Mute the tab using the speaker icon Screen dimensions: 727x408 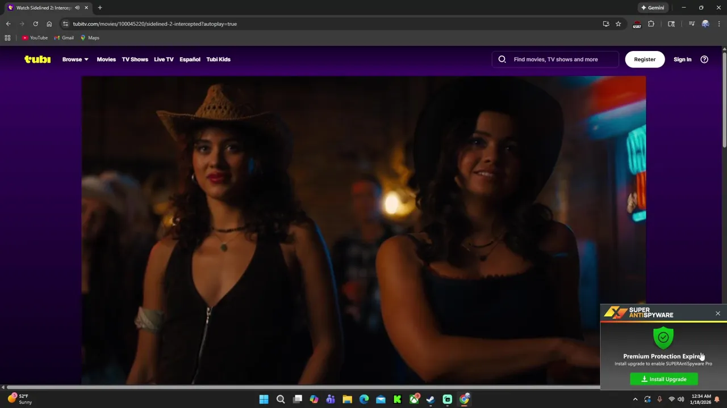click(77, 8)
